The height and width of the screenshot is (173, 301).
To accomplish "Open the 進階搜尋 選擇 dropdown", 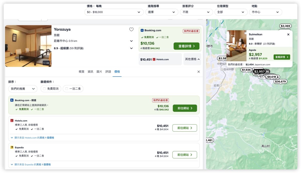I will (x=162, y=12).
